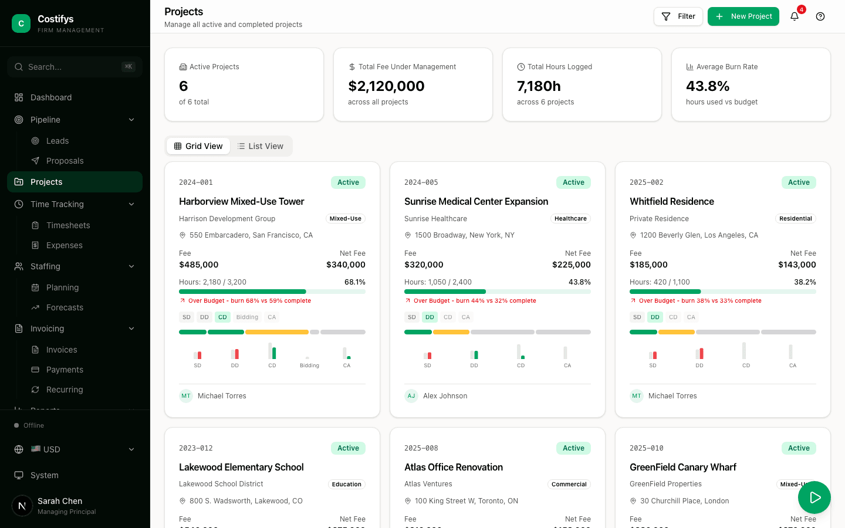Launch the floating green play button
Image resolution: width=845 pixels, height=528 pixels.
point(814,497)
